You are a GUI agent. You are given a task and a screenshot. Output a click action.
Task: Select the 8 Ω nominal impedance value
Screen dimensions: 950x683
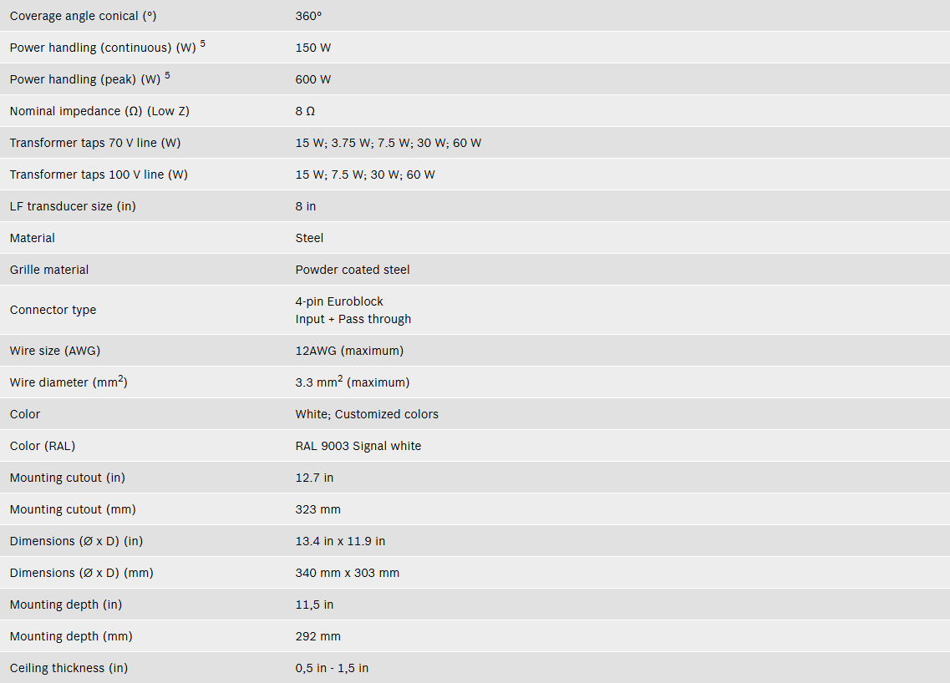(x=305, y=111)
